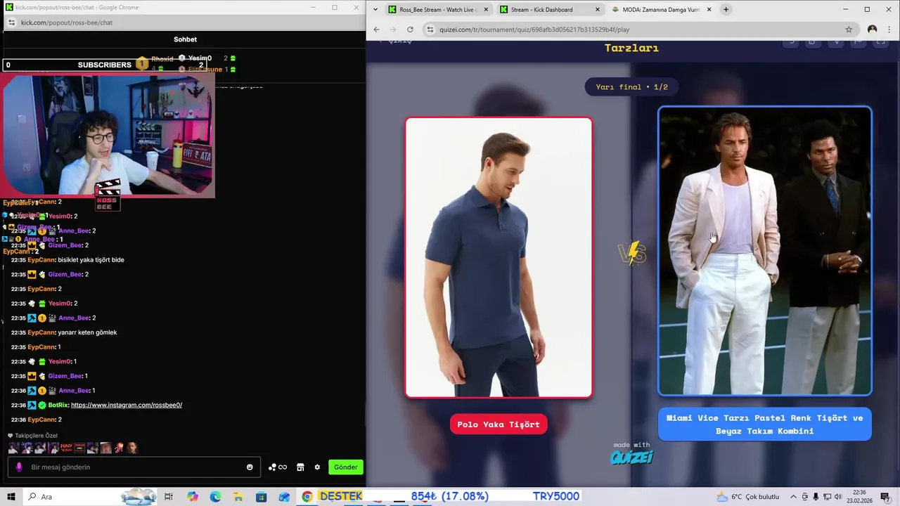Open the weather widget showing 6°C
This screenshot has height=506, width=900.
(747, 497)
